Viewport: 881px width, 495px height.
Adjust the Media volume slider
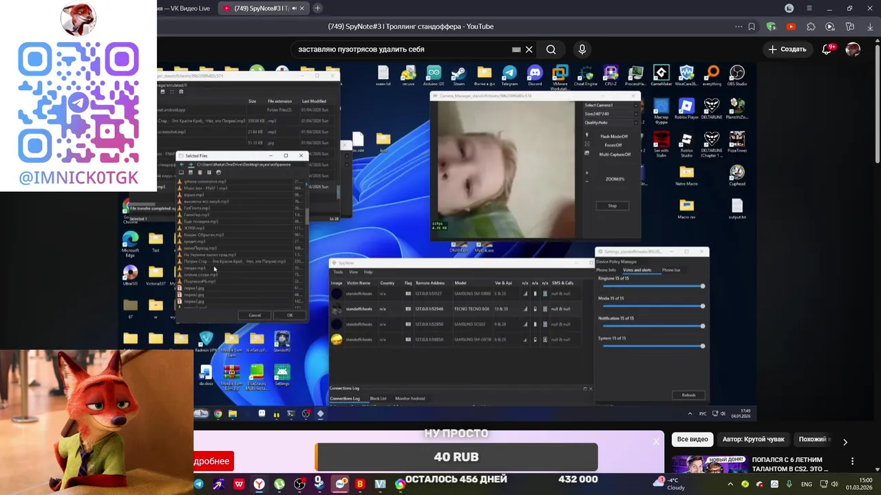(652, 306)
